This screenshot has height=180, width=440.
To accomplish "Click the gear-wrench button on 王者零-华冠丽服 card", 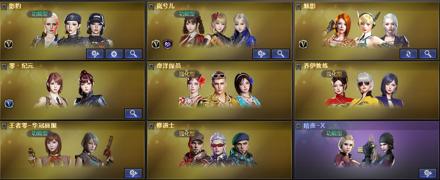I will [134, 173].
